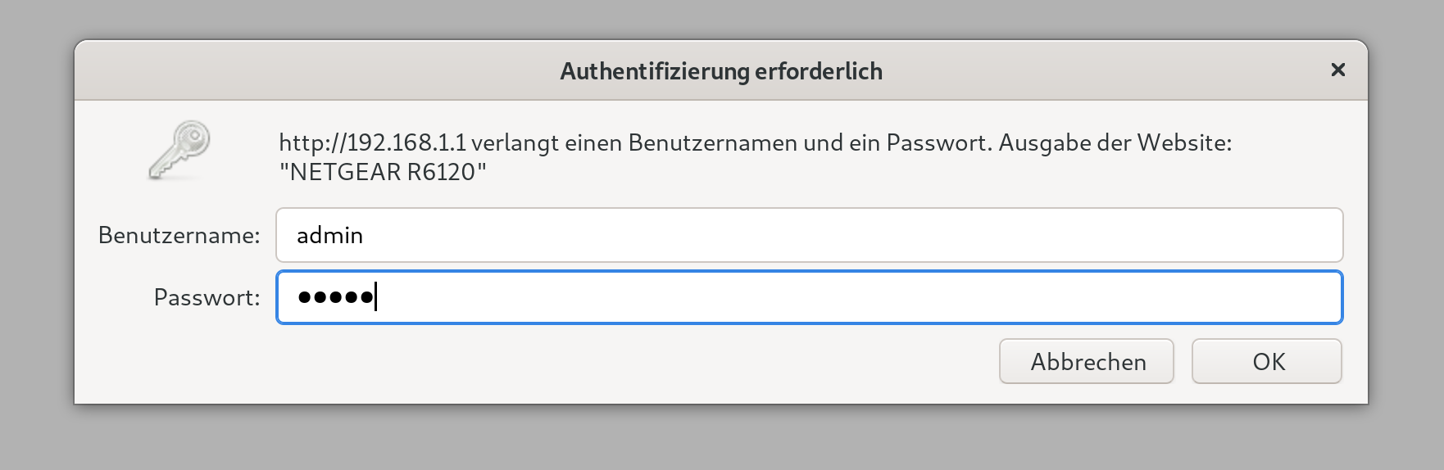The height and width of the screenshot is (470, 1444).
Task: Click the 'Authentifizierung erforderlich' title text
Action: [x=721, y=71]
